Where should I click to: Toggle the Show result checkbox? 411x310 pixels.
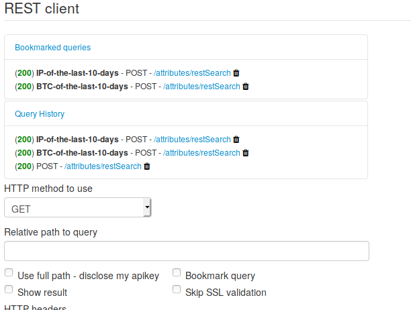tap(9, 290)
